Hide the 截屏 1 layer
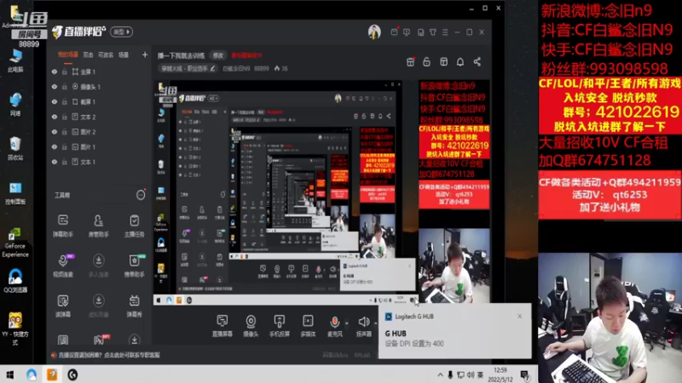 click(55, 101)
